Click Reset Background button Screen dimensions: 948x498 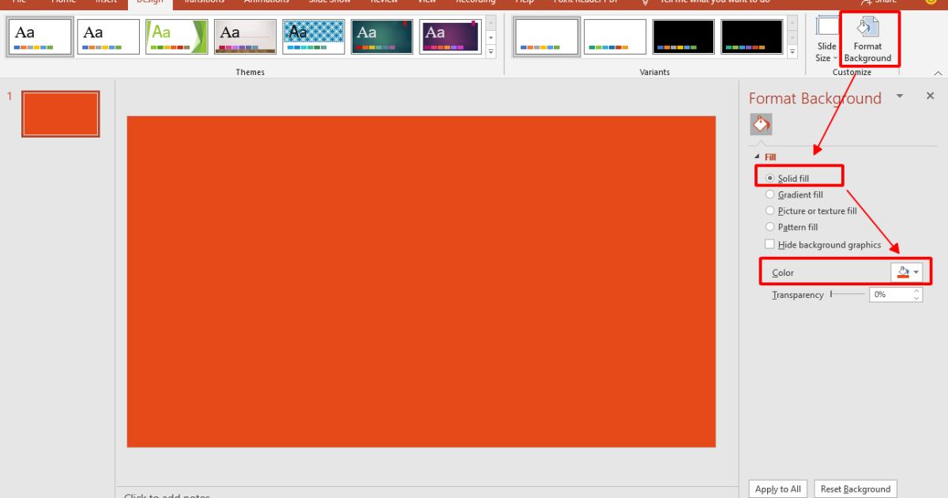tap(856, 489)
